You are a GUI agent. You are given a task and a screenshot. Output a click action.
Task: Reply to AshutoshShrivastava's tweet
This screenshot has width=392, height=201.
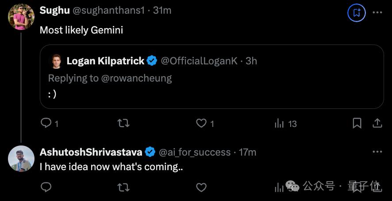[x=46, y=188]
